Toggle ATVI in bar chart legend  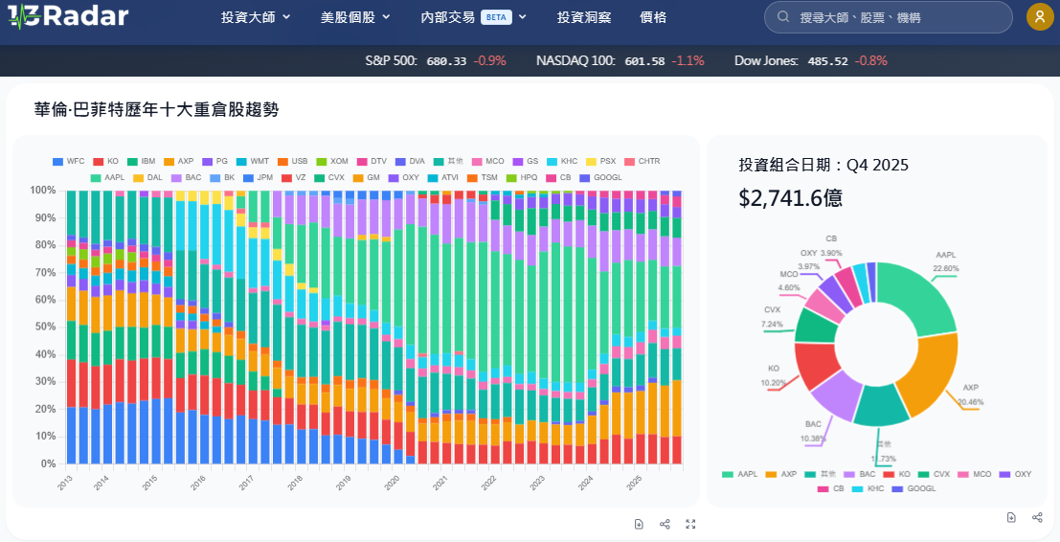click(x=443, y=178)
